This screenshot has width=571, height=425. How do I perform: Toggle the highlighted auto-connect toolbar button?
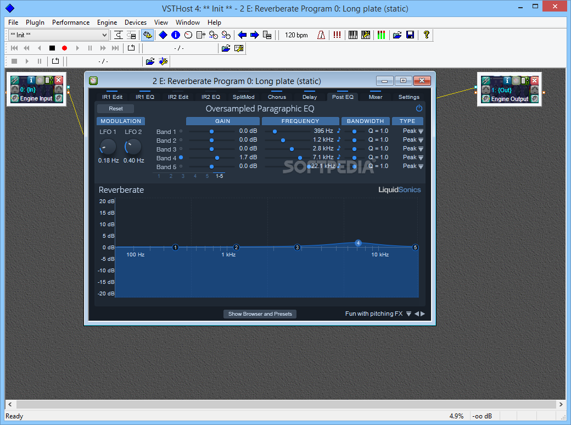(x=147, y=35)
